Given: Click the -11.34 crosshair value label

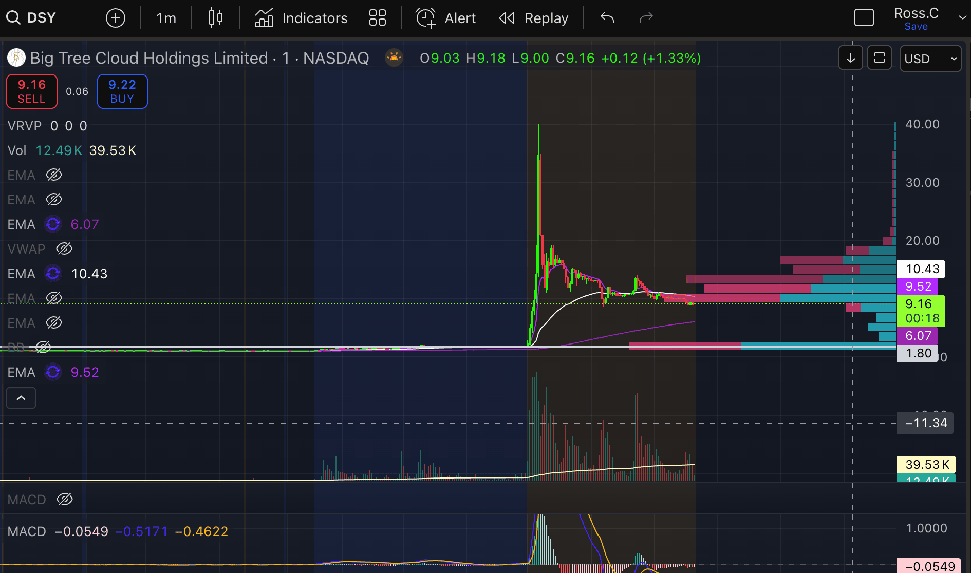Looking at the screenshot, I should pyautogui.click(x=925, y=423).
